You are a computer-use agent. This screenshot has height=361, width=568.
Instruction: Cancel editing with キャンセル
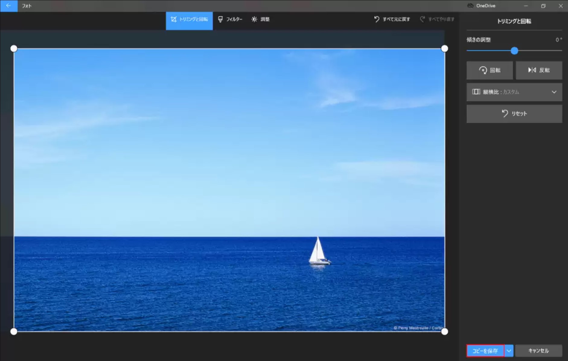[538, 350]
